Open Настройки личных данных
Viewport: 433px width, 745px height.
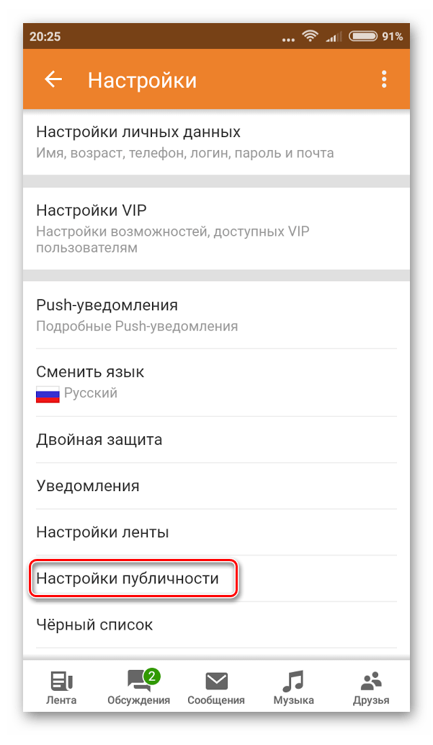coord(216,141)
